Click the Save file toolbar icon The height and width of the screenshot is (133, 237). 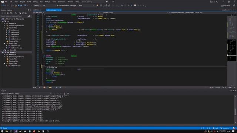[19, 6]
